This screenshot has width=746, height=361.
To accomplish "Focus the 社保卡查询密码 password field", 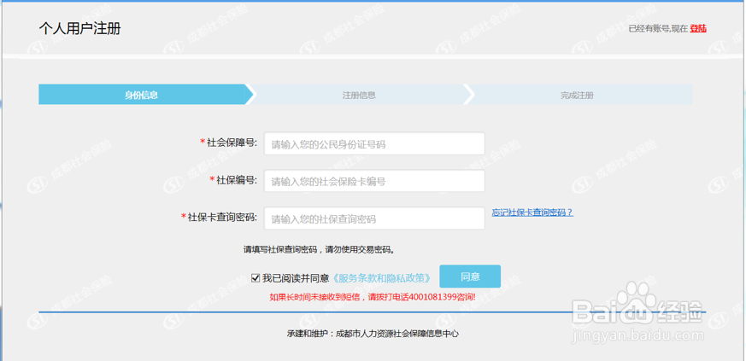I will pyautogui.click(x=374, y=218).
